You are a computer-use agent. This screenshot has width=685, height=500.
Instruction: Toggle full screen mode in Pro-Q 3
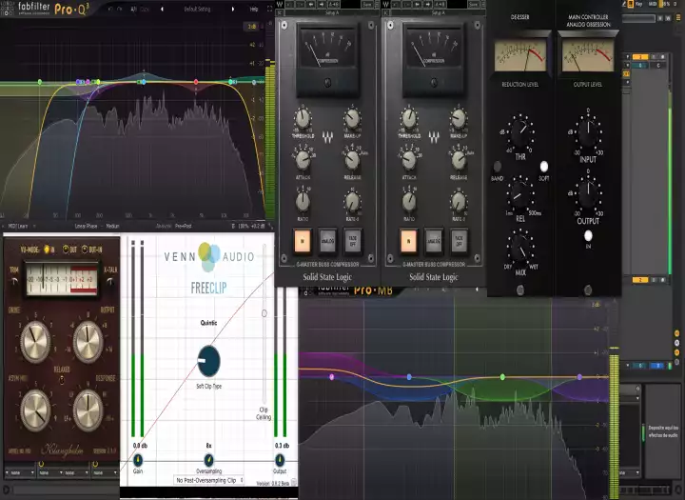(269, 9)
